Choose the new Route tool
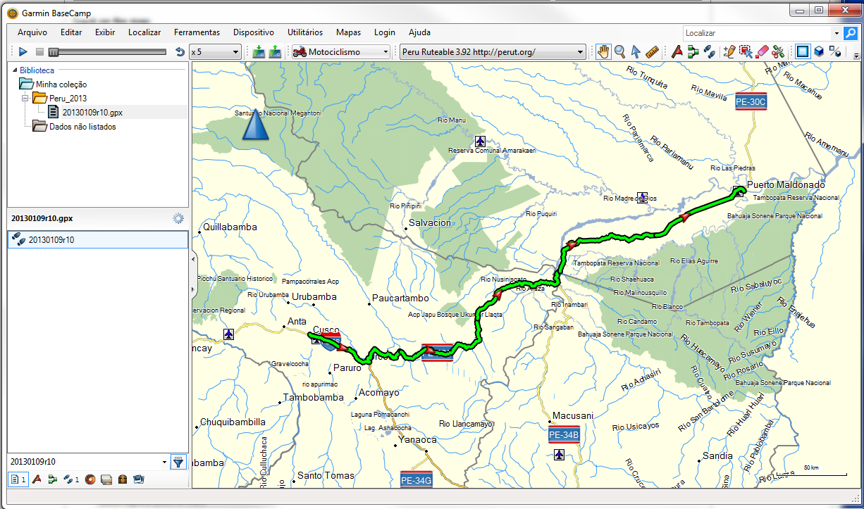864x509 pixels. (693, 51)
